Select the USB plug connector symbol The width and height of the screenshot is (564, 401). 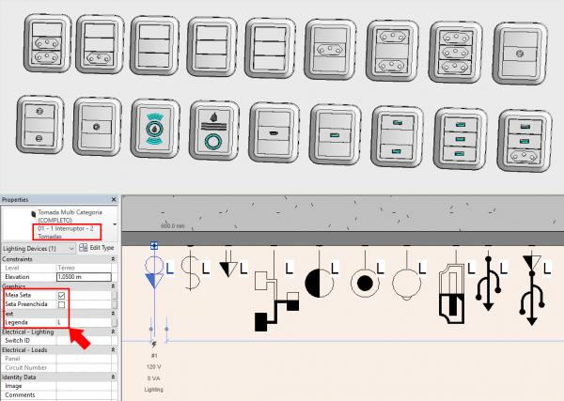(x=452, y=294)
